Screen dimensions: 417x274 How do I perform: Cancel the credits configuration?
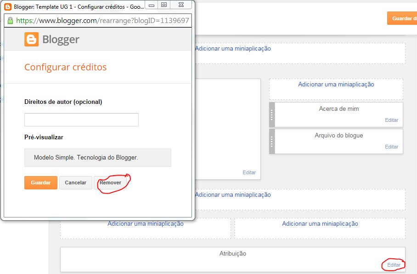[75, 183]
